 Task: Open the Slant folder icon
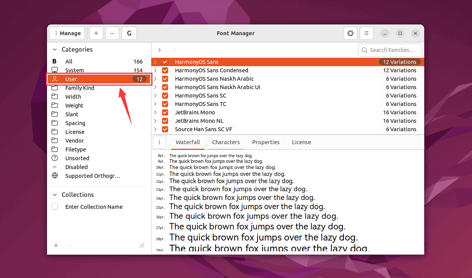pyautogui.click(x=55, y=114)
